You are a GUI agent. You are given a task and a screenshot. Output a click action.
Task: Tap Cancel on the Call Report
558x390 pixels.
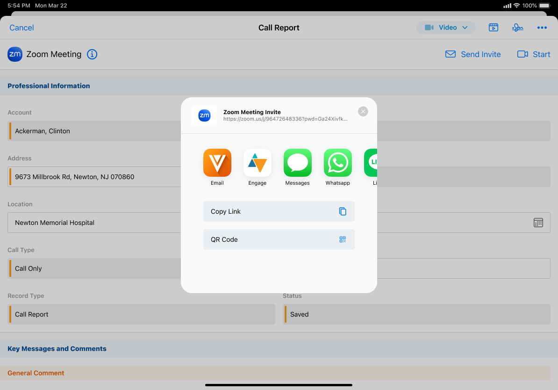[21, 28]
